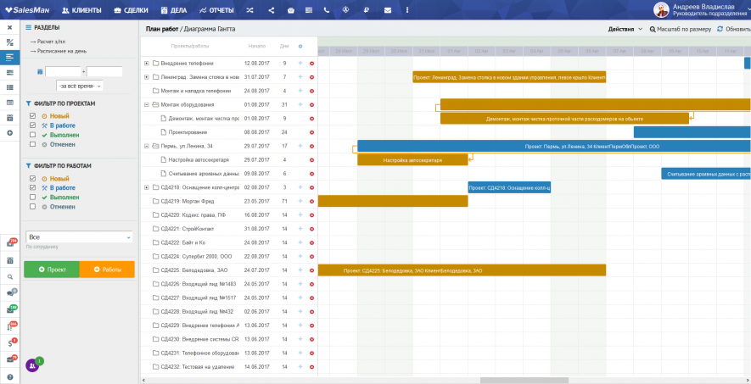Click the green Проект button

(52, 269)
